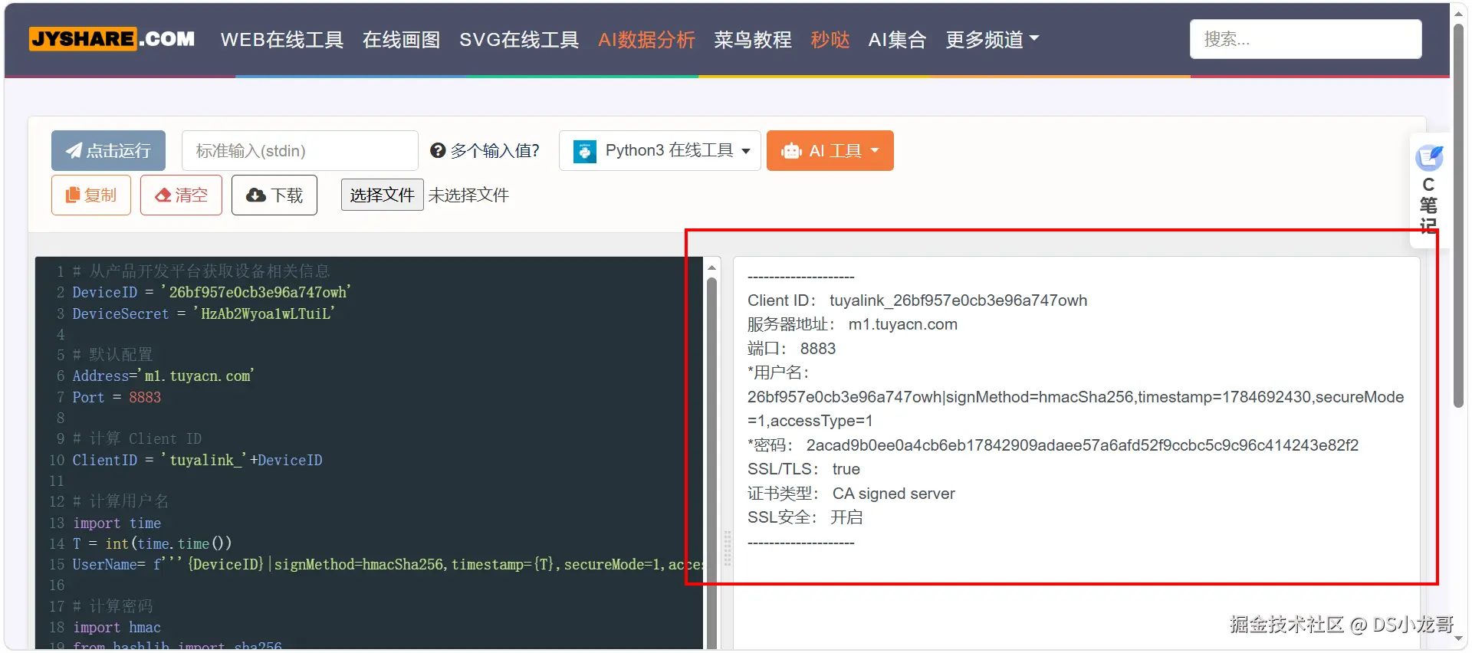Expand the AI 工具 dropdown arrow
Viewport: 1472px width, 653px height.
click(875, 150)
